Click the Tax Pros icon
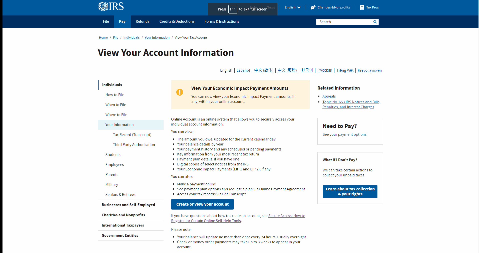This screenshot has width=479, height=253. (362, 7)
